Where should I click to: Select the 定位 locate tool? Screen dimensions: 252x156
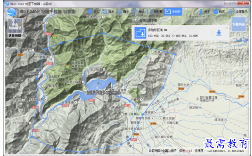(94, 11)
